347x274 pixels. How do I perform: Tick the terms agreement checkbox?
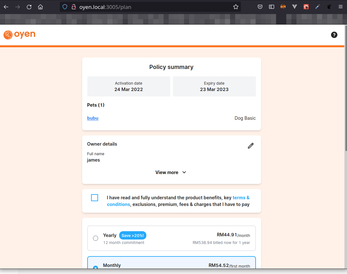pos(95,198)
